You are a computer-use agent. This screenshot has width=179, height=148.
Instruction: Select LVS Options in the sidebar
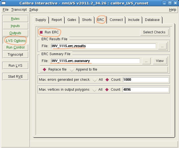click(15, 41)
